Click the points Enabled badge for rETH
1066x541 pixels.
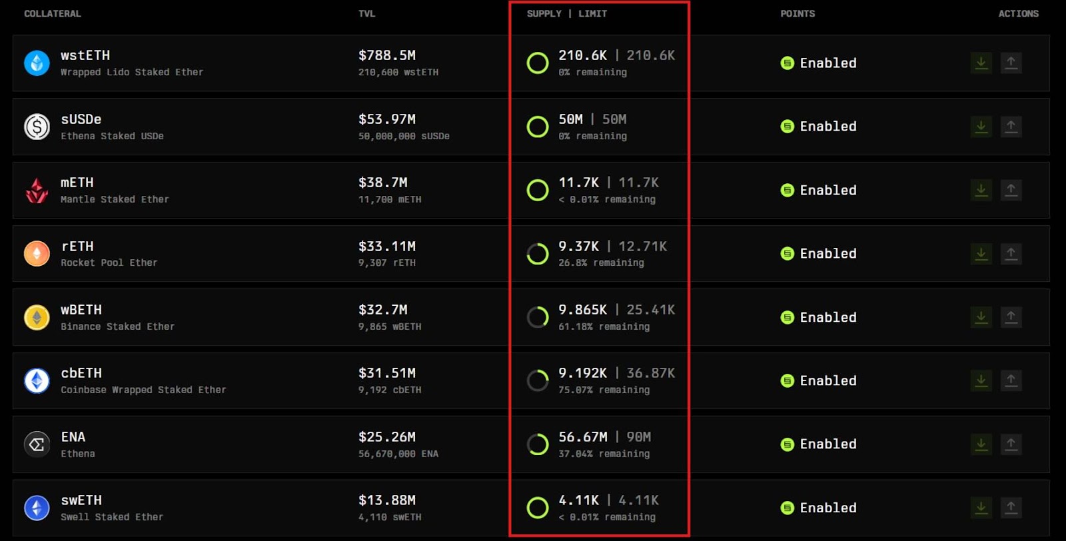pyautogui.click(x=819, y=254)
